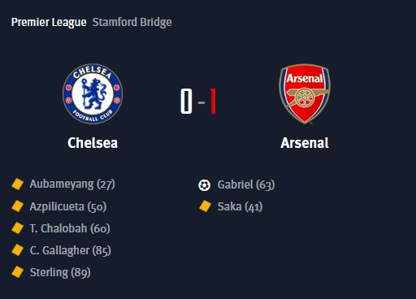Click the yellow card icon next to Sterling
Image resolution: width=416 pixels, height=299 pixels.
18,272
